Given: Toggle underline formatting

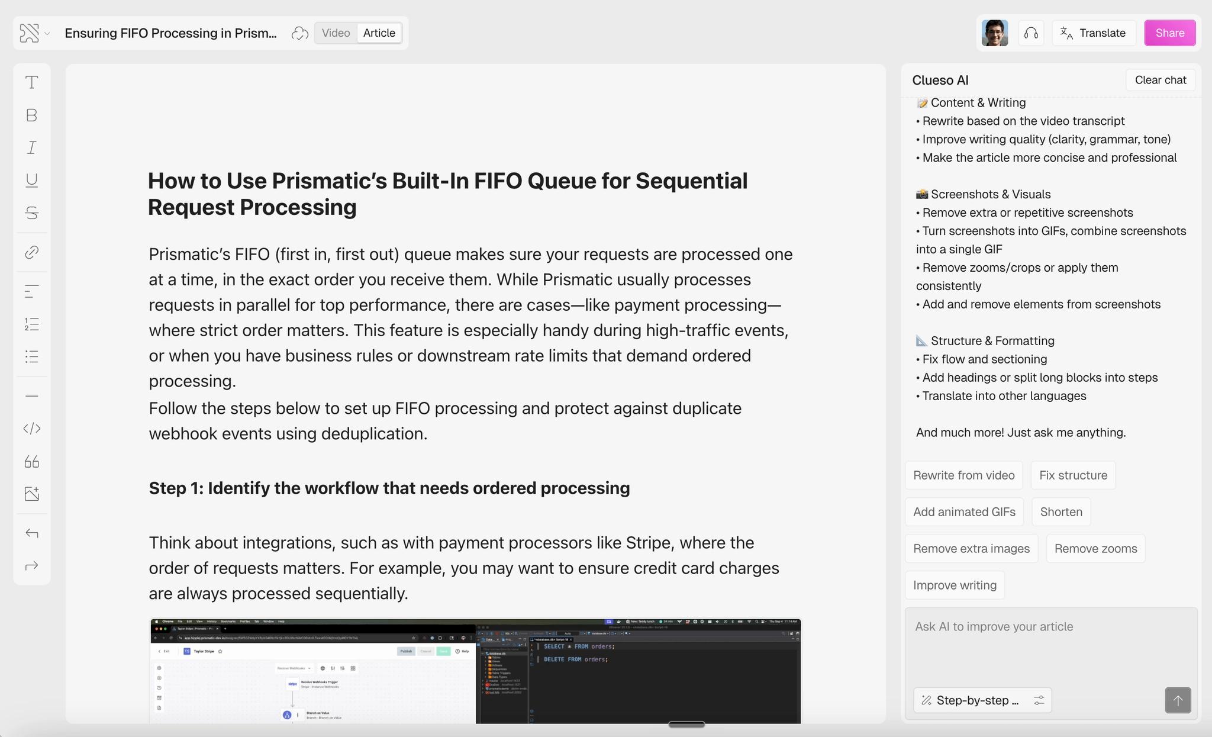Looking at the screenshot, I should point(32,180).
